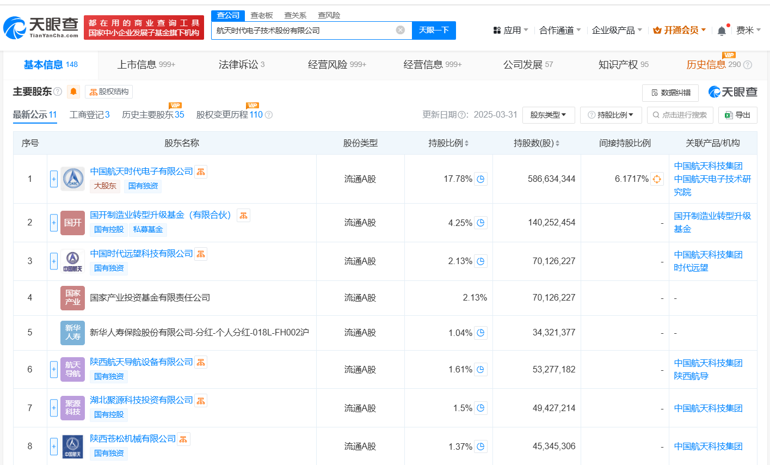770x465 pixels.
Task: Click the 导出 export button
Action: pyautogui.click(x=737, y=115)
